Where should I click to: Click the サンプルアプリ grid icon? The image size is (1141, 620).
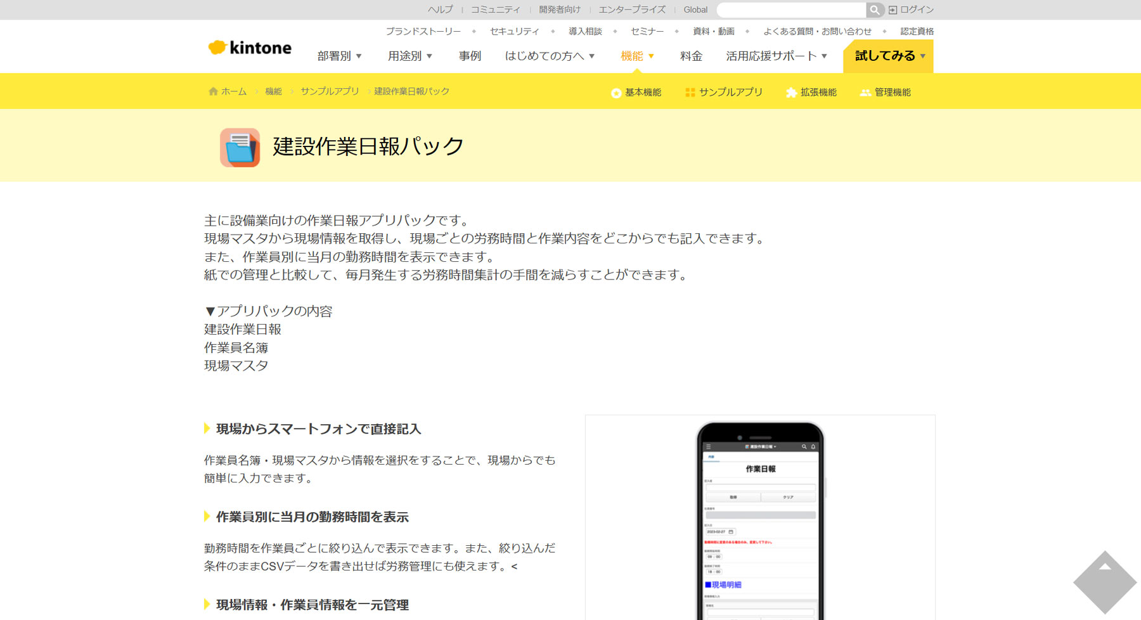point(690,93)
